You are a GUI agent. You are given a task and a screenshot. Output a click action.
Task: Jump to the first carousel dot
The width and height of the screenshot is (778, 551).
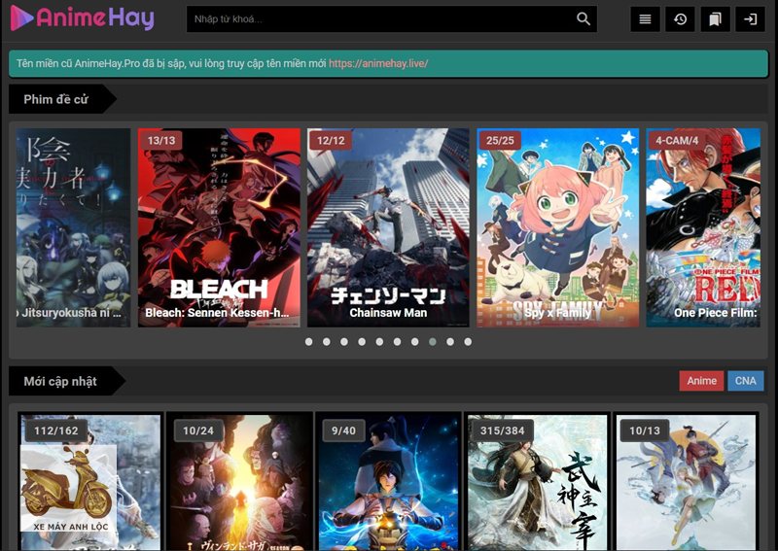[309, 342]
